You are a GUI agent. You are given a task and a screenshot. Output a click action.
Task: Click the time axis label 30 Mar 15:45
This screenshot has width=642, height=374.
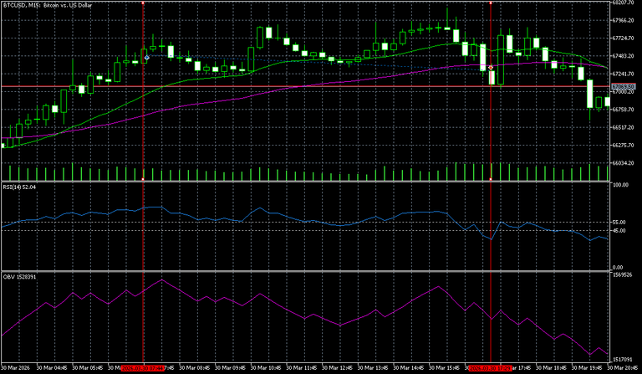(444, 368)
